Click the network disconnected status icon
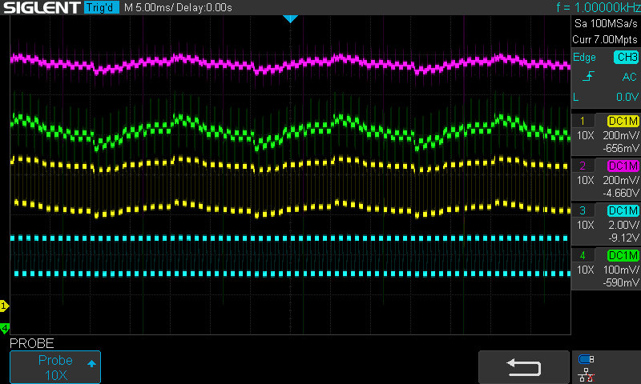This screenshot has height=384, width=641. coord(587,374)
